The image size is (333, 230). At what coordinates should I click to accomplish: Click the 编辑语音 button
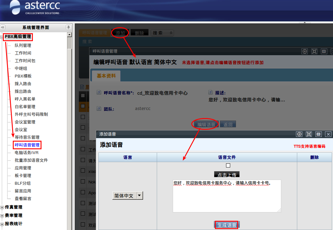click(x=206, y=124)
